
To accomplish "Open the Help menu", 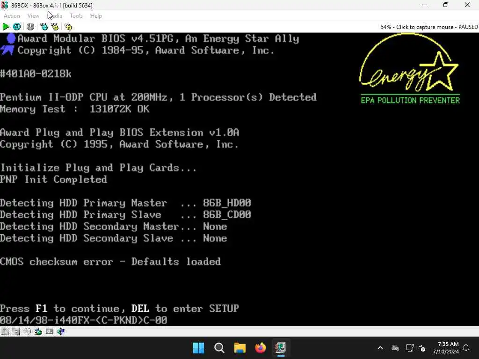I will 96,16.
